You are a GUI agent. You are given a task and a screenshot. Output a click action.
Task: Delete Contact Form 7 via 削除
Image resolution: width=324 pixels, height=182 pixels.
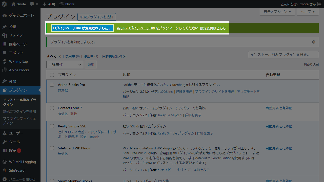74,114
